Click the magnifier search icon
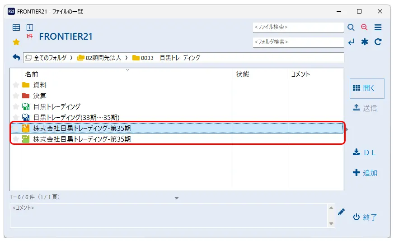Viewport: 394px width, 244px height. click(x=351, y=27)
